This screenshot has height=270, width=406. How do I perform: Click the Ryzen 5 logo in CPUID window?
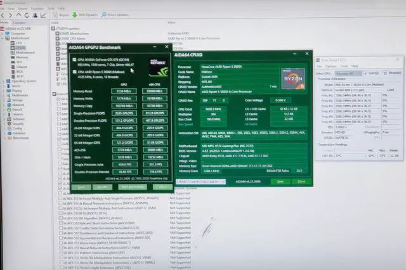coord(293,79)
